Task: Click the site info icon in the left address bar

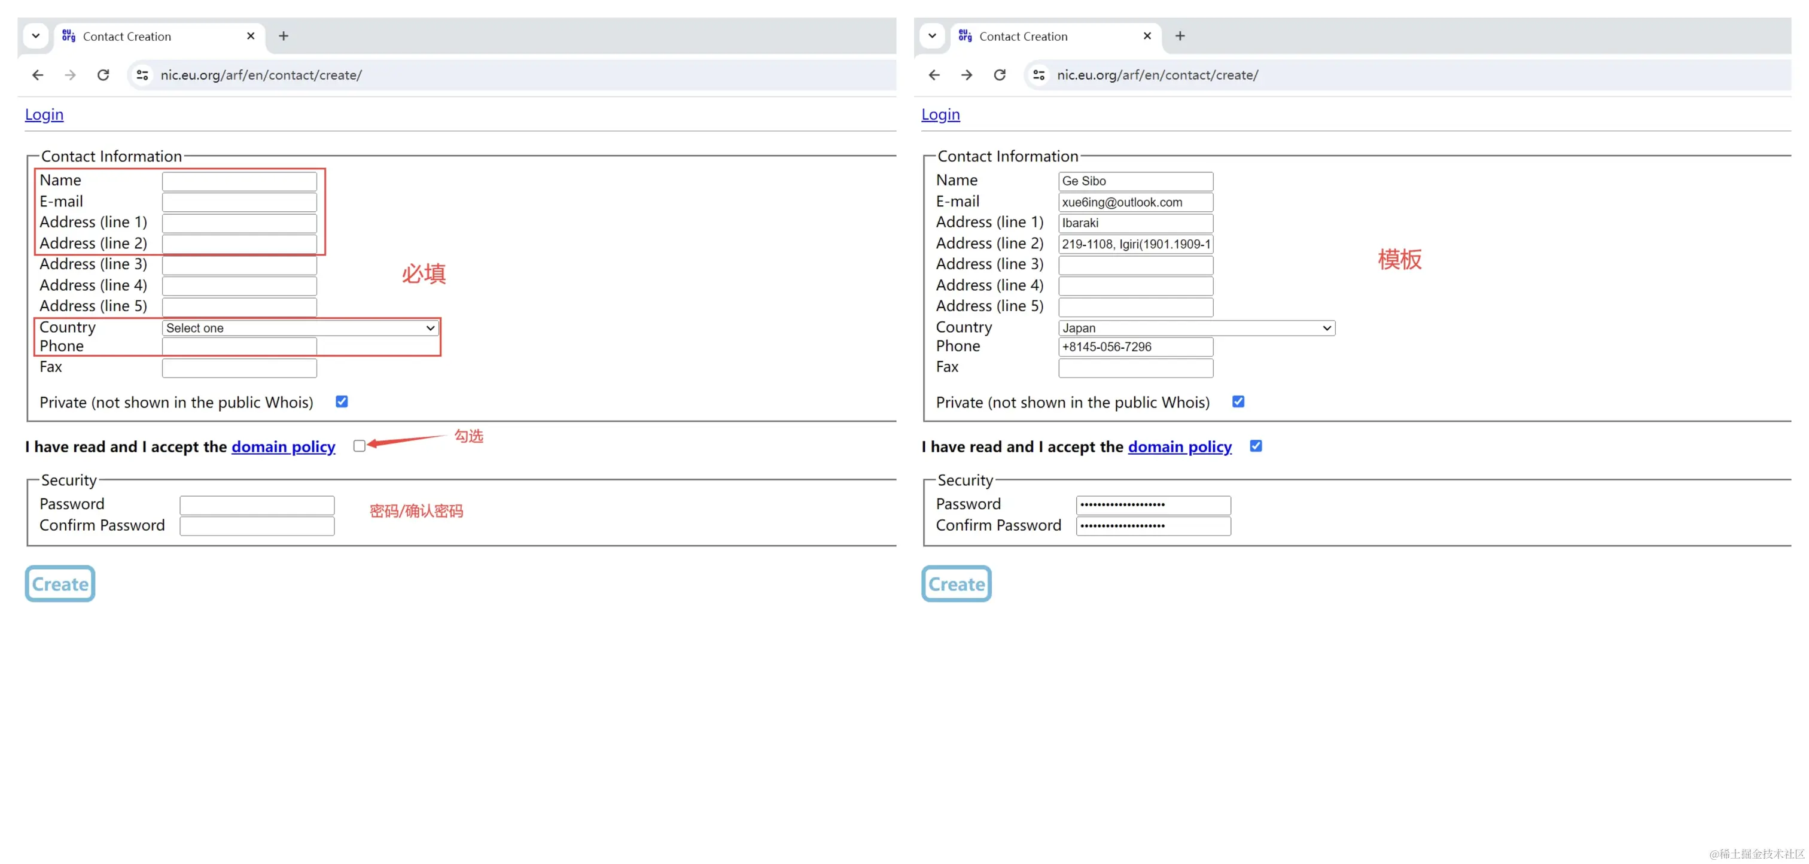Action: point(142,74)
